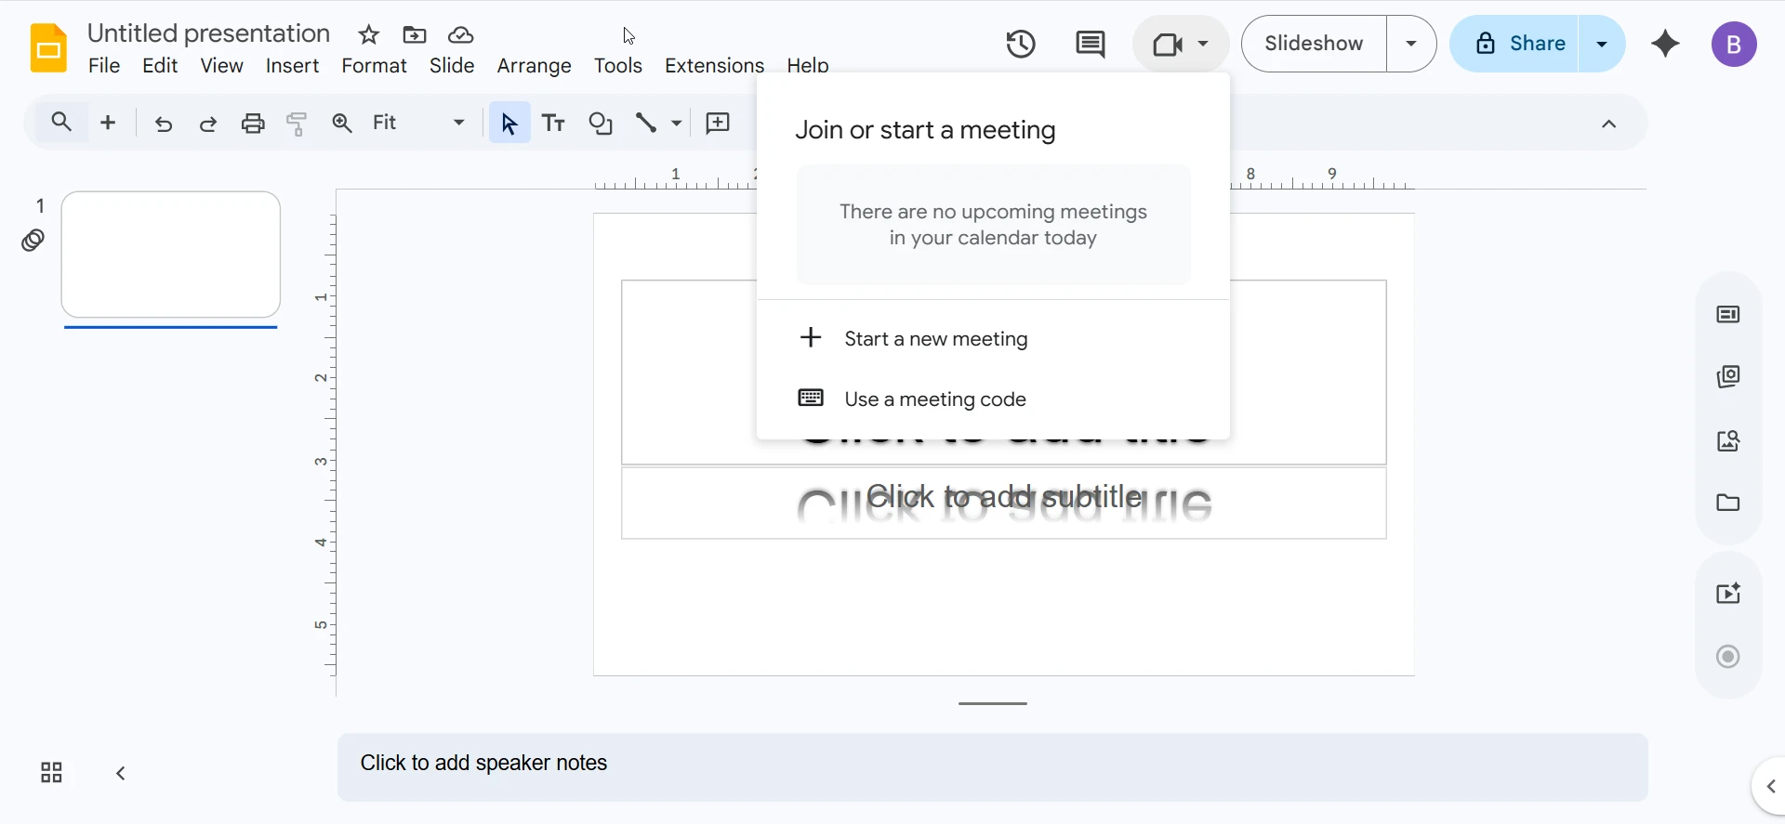Add a new slide plus icon

(108, 122)
